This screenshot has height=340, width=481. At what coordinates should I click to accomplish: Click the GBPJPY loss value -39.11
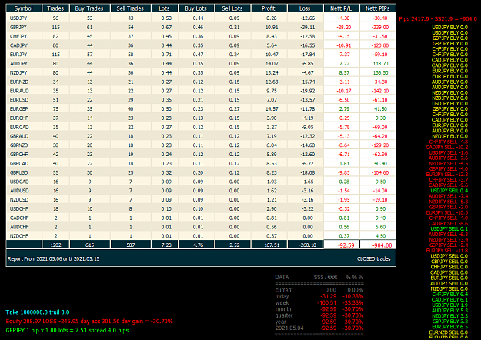(x=307, y=27)
